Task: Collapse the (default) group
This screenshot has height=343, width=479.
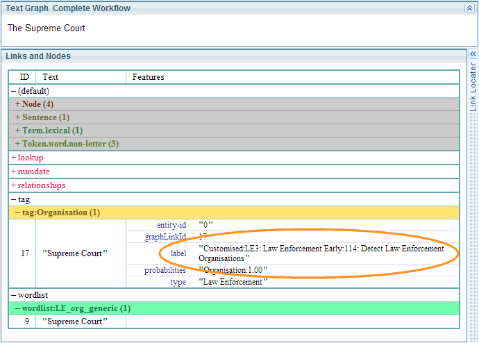Action: pos(14,91)
